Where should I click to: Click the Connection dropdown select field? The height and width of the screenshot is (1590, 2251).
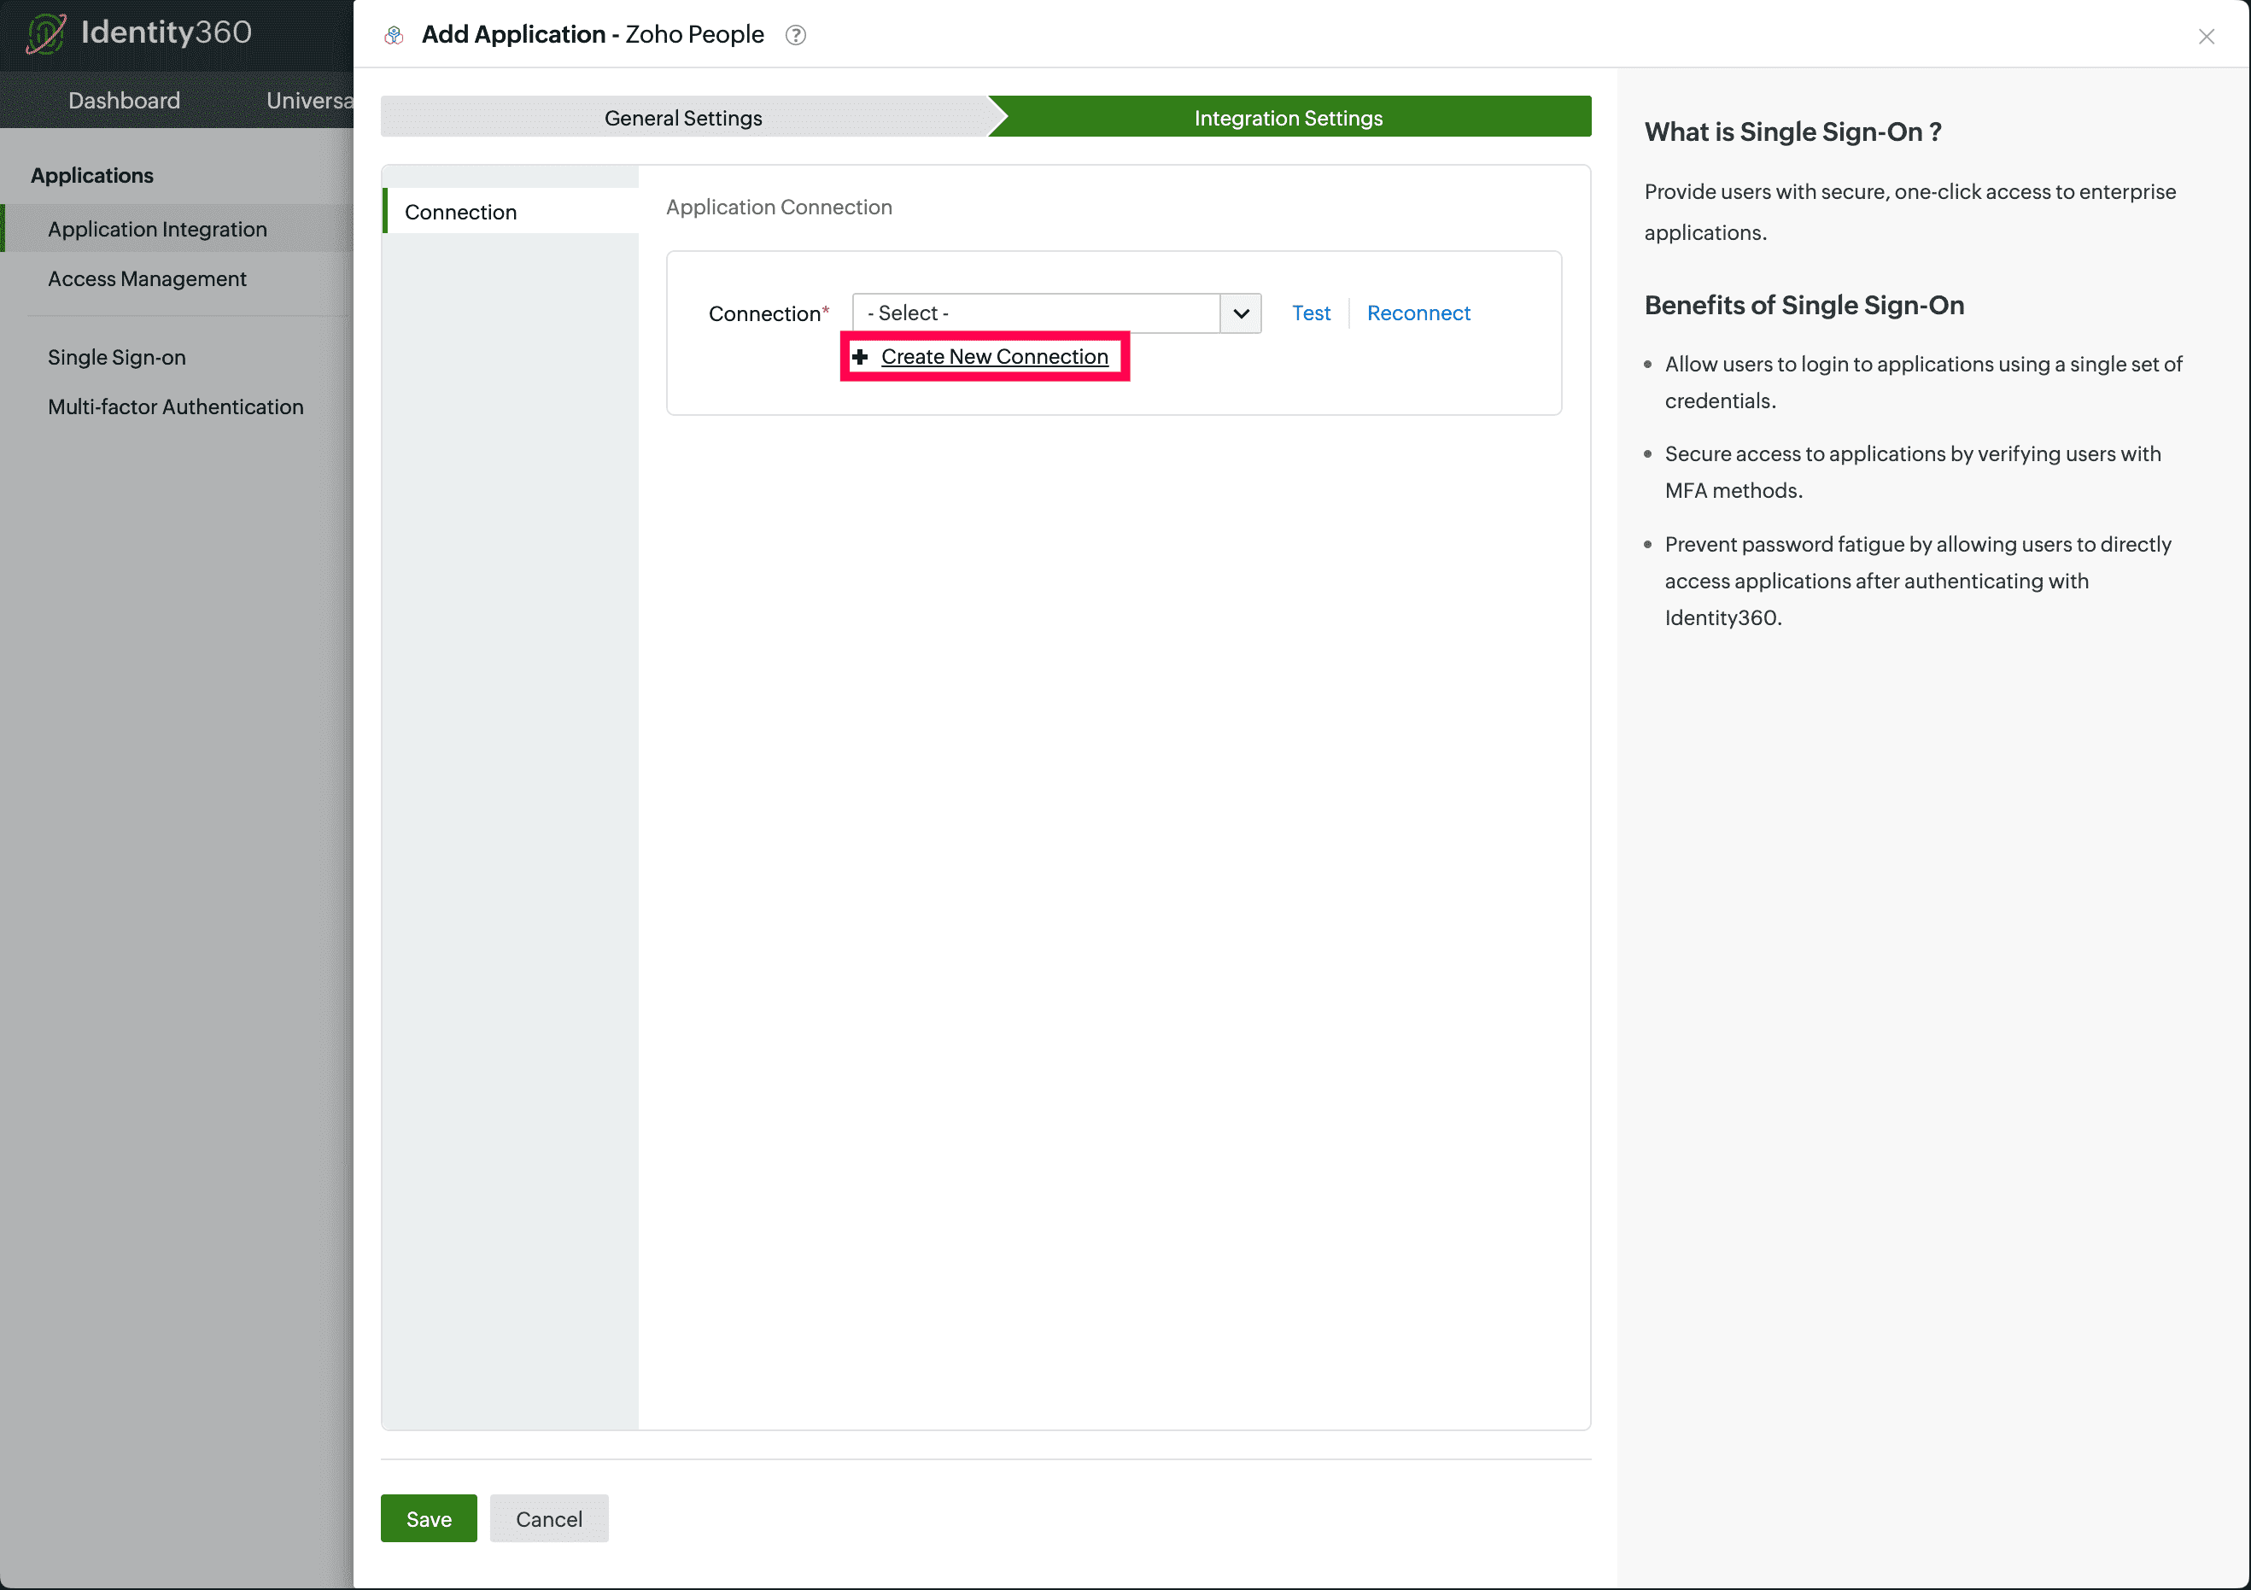pyautogui.click(x=1056, y=312)
